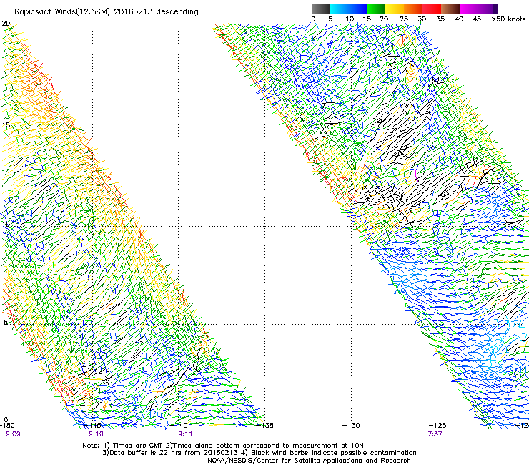Click the legend speed label '30'

(422, 19)
